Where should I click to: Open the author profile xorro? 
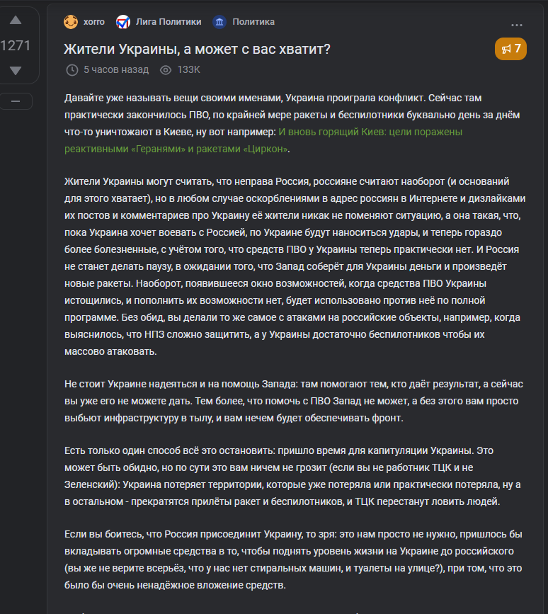click(x=94, y=22)
